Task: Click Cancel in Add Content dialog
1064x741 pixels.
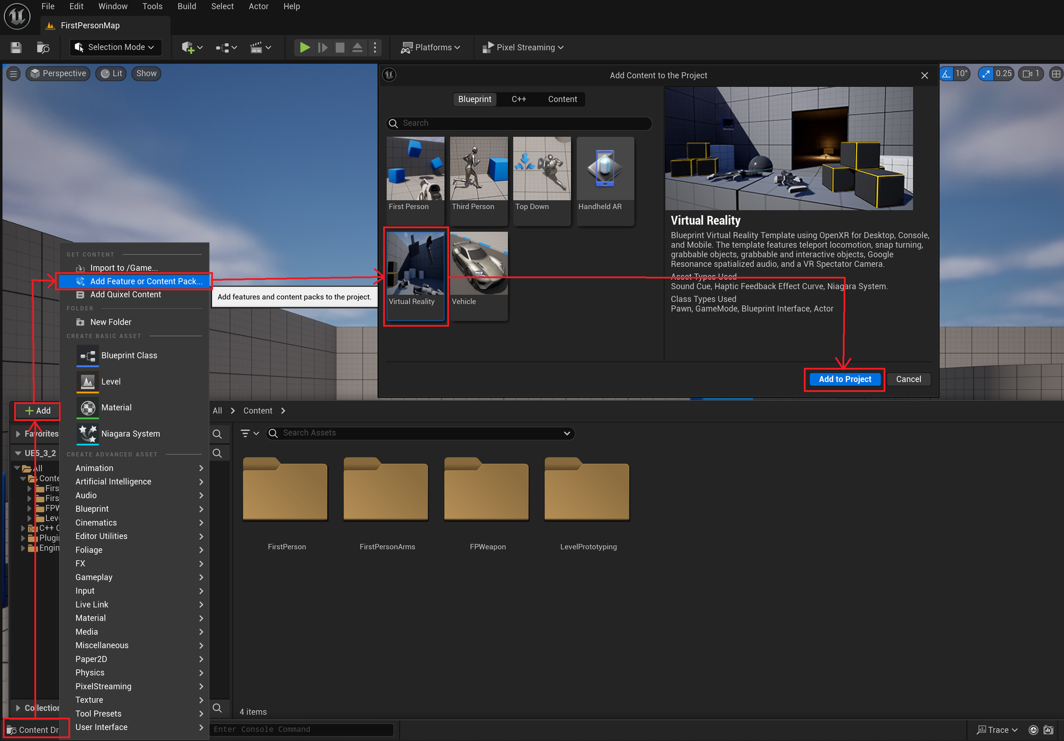Action: (x=908, y=379)
